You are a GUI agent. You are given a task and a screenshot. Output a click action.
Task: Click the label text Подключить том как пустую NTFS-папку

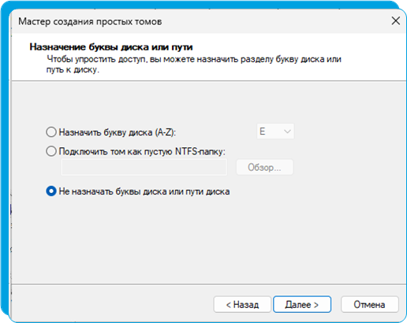(142, 151)
